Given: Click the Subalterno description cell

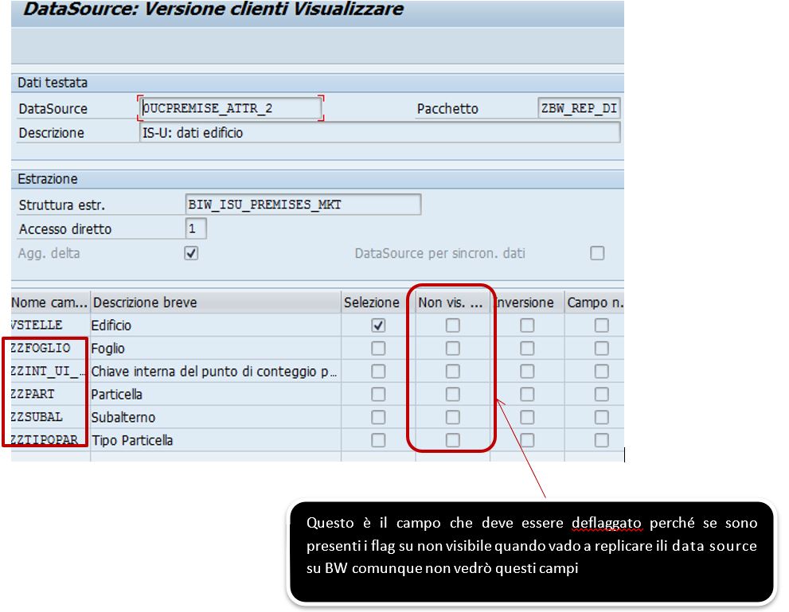Looking at the screenshot, I should pyautogui.click(x=216, y=417).
